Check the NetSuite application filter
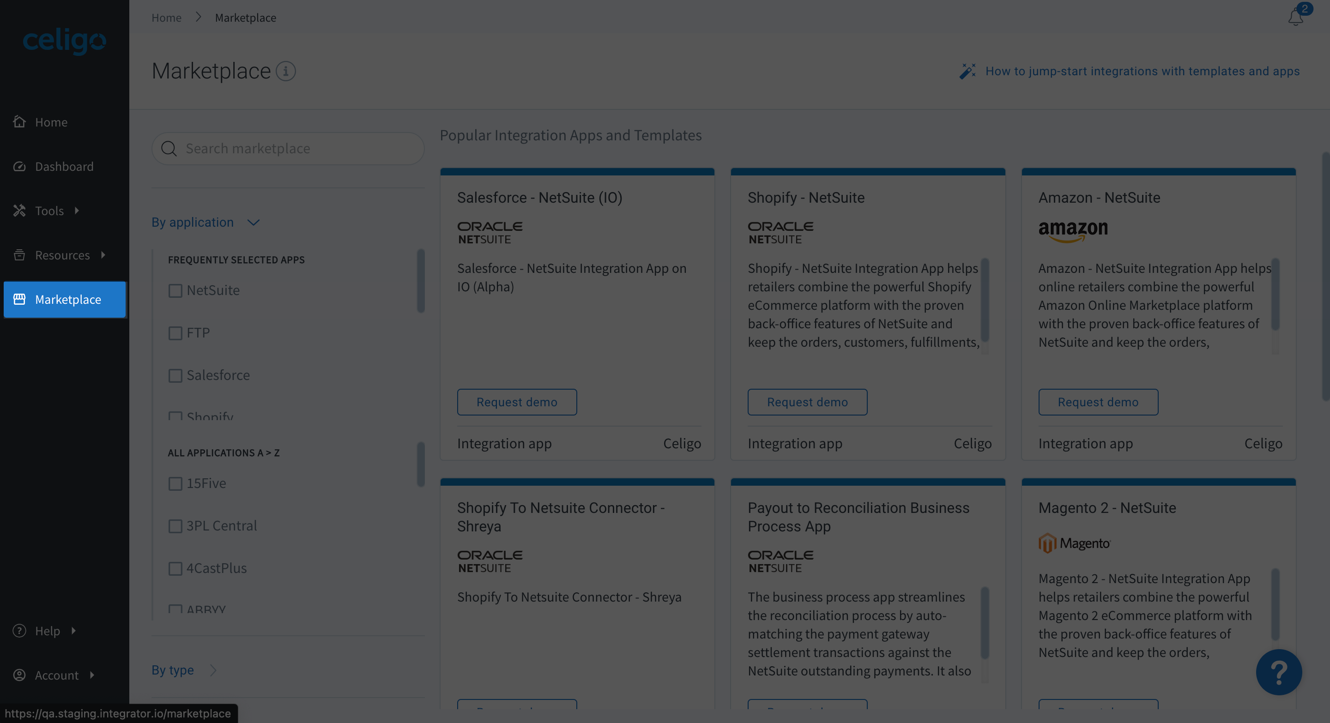The height and width of the screenshot is (723, 1330). coord(175,290)
